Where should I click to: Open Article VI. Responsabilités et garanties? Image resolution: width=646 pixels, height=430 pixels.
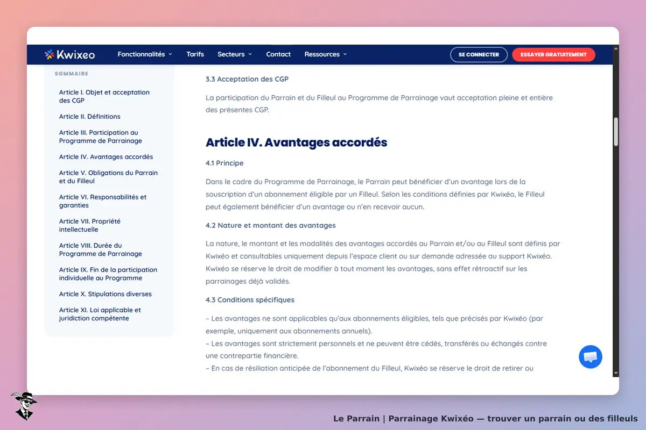click(103, 201)
